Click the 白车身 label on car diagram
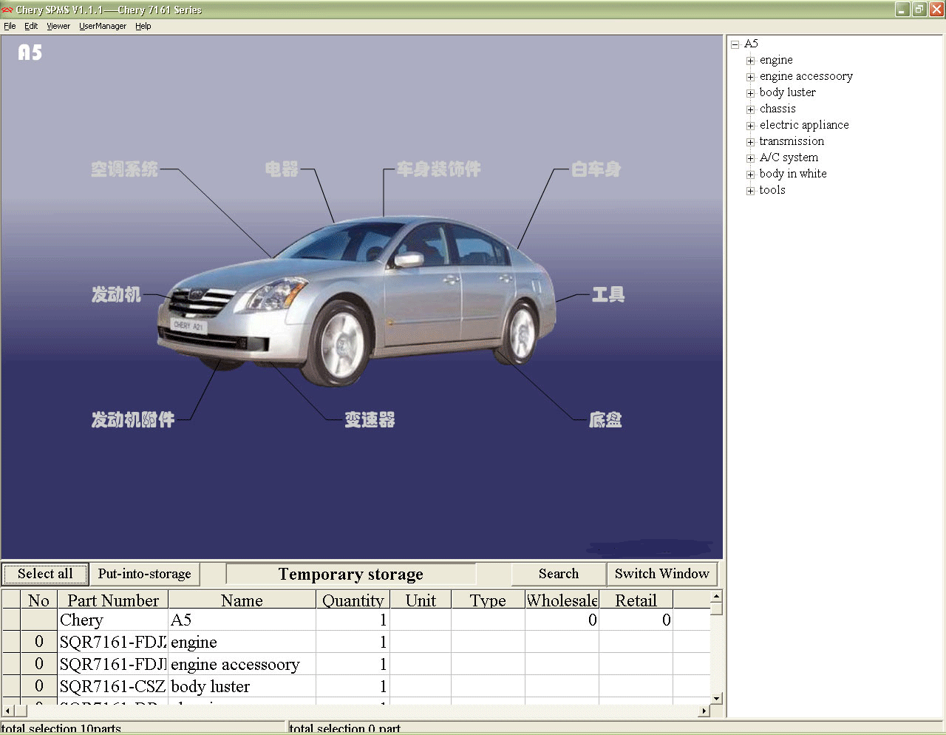This screenshot has width=946, height=735. (x=596, y=169)
